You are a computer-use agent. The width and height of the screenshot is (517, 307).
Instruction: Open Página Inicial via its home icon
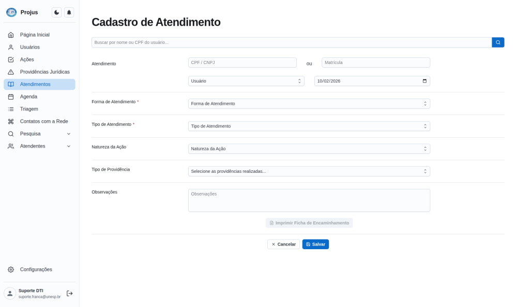pos(10,35)
